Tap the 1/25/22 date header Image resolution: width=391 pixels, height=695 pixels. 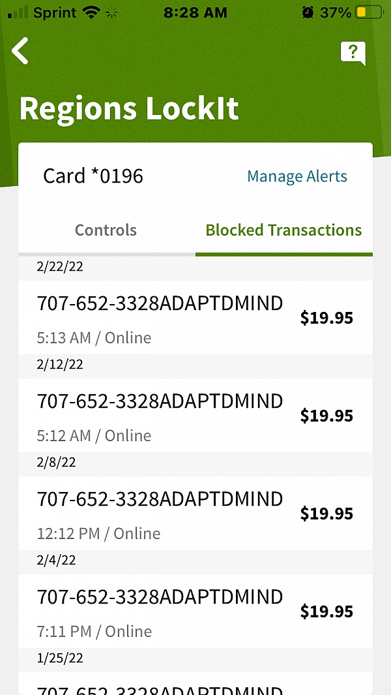tap(60, 658)
